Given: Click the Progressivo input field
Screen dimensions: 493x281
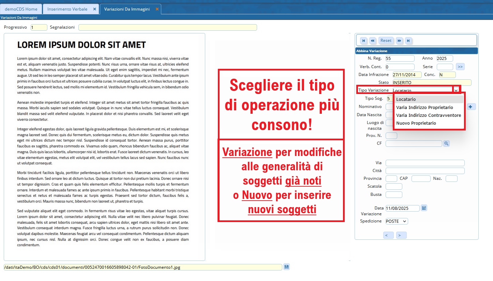Looking at the screenshot, I should coord(39,27).
